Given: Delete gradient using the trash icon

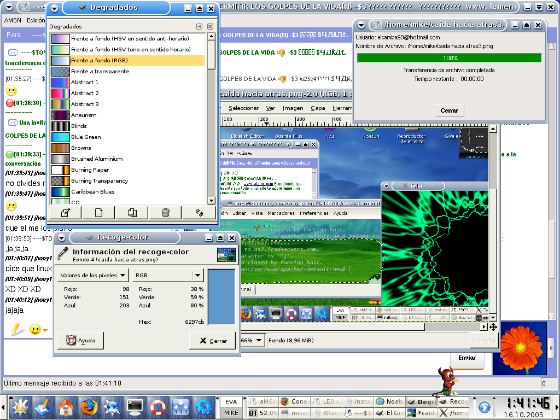Looking at the screenshot, I should coord(166,213).
